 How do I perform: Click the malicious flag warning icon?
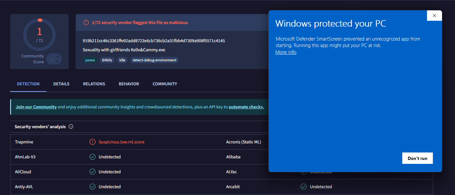[86, 23]
